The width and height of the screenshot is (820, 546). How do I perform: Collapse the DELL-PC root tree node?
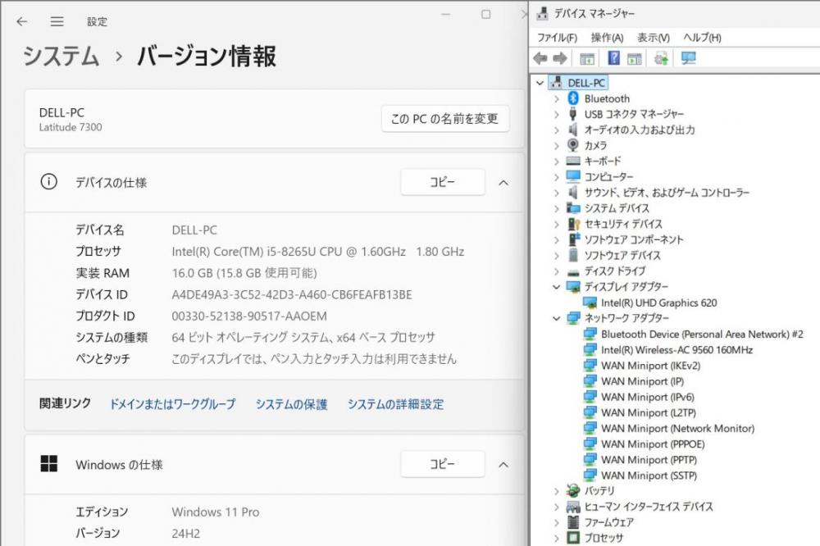point(540,83)
